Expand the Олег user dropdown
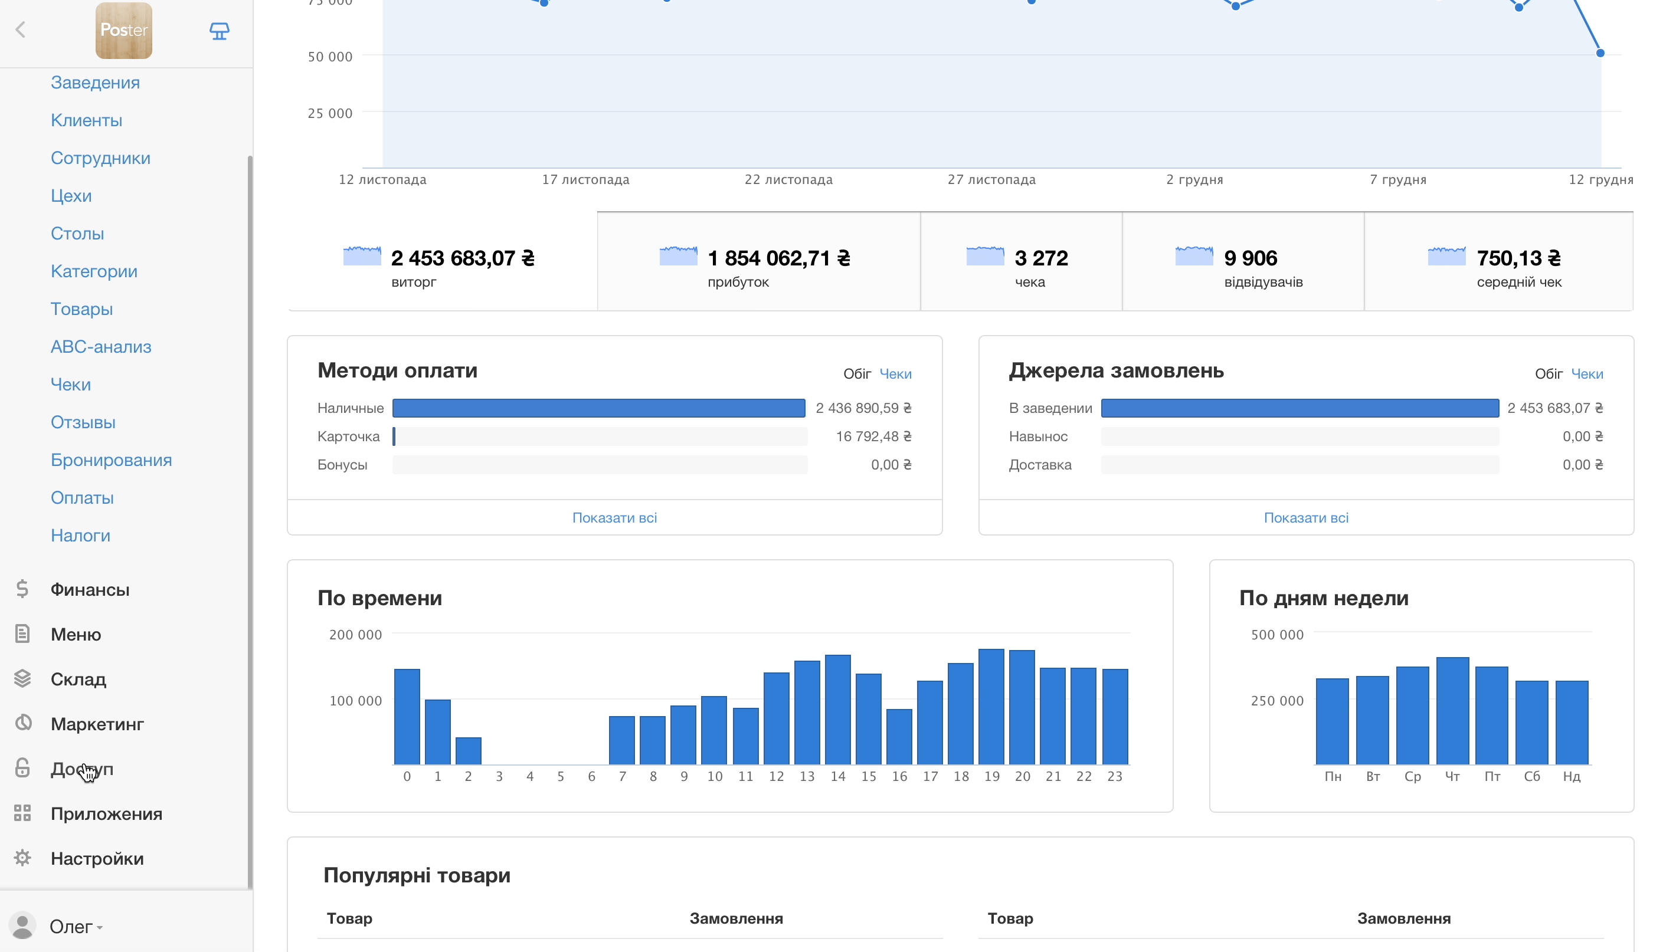 pos(76,927)
